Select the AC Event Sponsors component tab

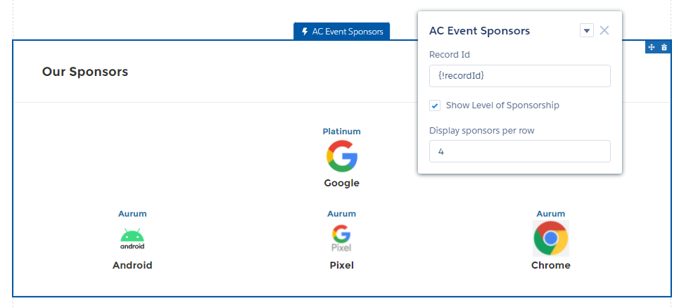coord(342,32)
